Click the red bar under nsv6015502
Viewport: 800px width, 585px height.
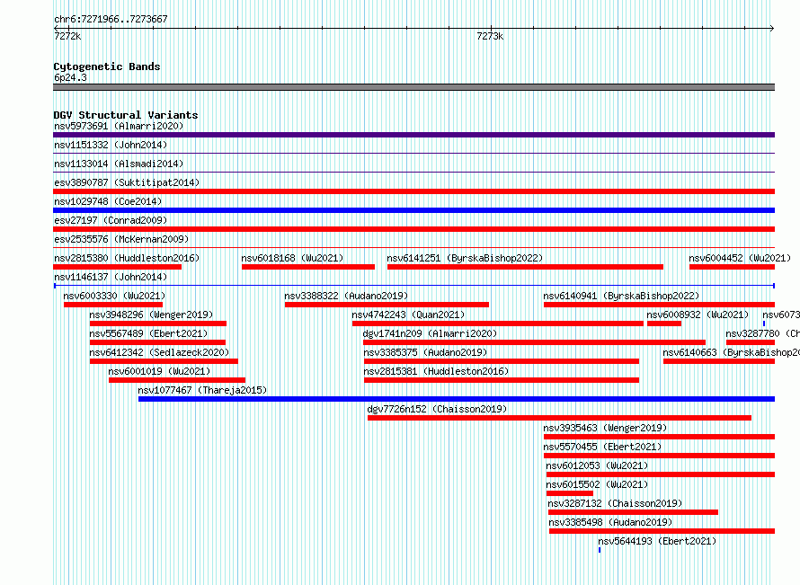click(x=569, y=493)
